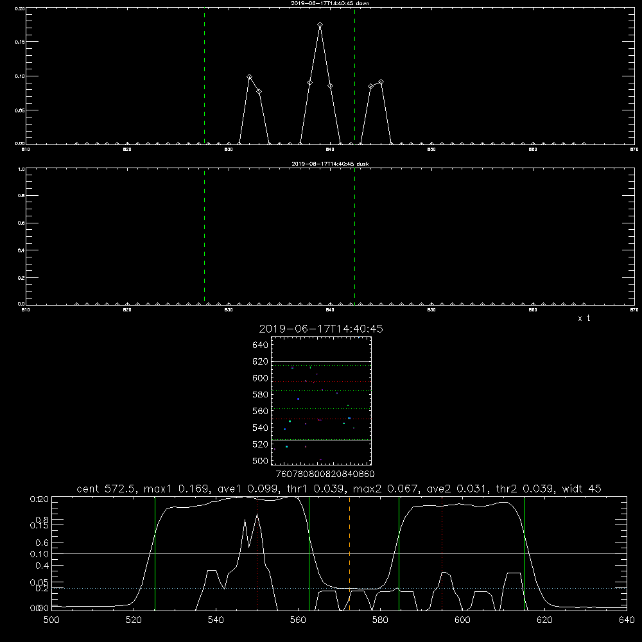Screen dimensions: 642x642
Task: Click the '640' x-axis label of the bottom plot
Action: click(627, 620)
